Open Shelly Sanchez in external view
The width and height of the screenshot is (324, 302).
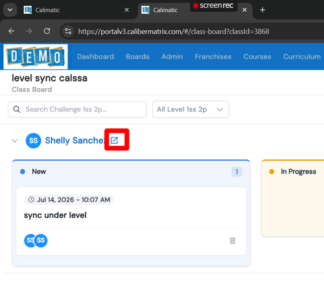point(114,141)
